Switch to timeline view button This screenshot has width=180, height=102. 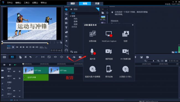click(12, 57)
